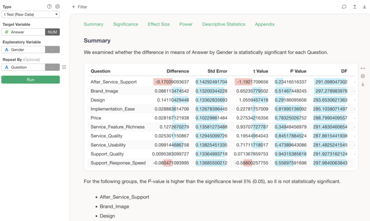Click the Design bullet list item
Viewport: 370px width, 221px height.
pyautogui.click(x=107, y=216)
